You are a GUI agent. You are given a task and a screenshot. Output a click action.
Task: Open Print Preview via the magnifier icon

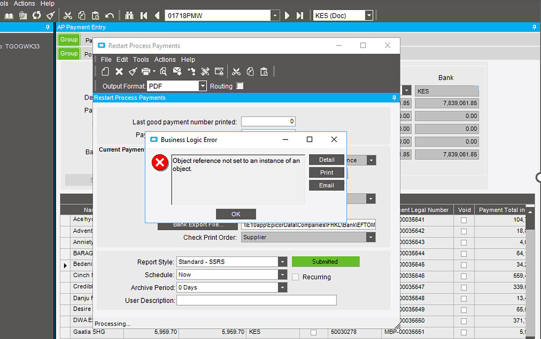(x=163, y=71)
